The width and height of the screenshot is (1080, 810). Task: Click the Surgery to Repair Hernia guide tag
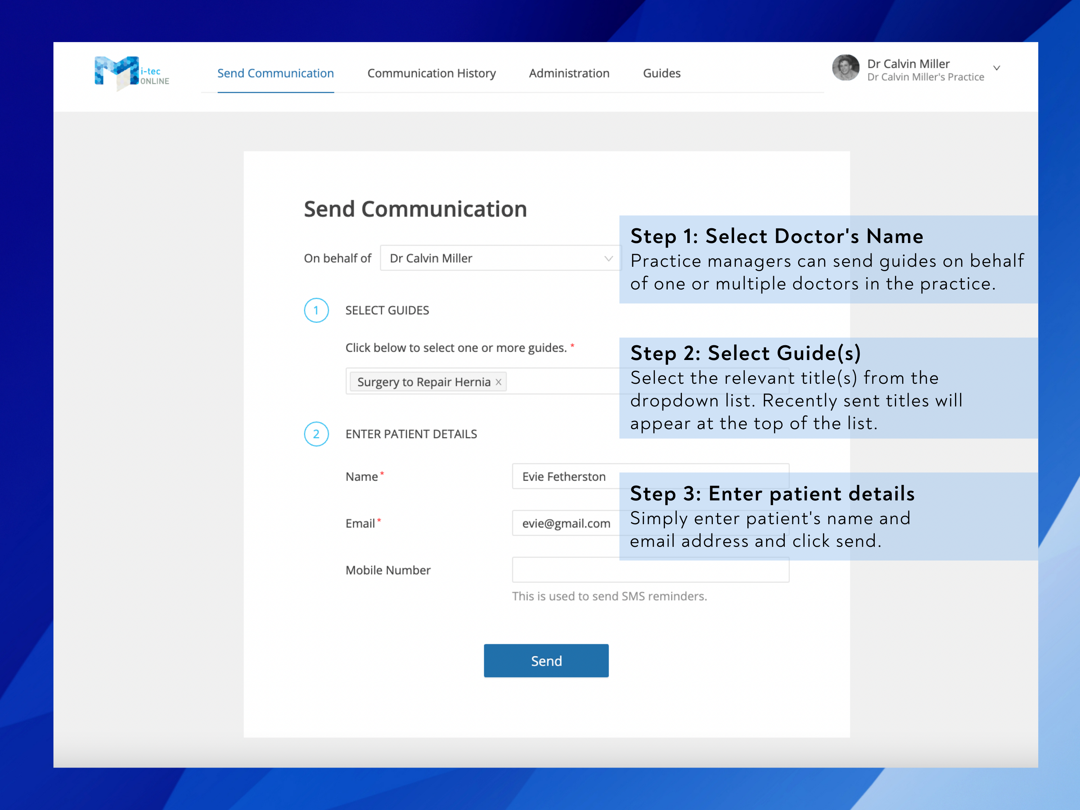[423, 382]
